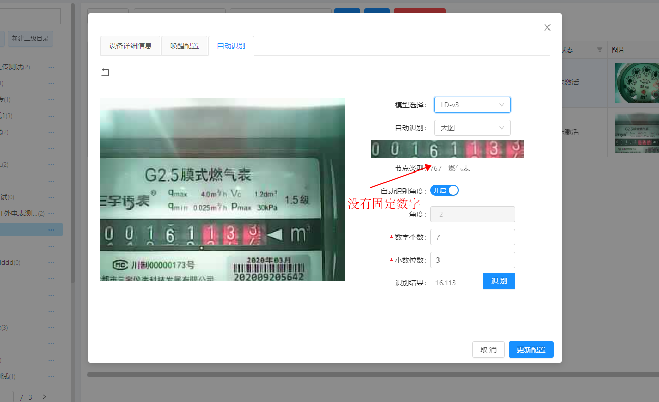Click the cropped digit strip image 0016113
Image resolution: width=659 pixels, height=402 pixels.
(447, 149)
